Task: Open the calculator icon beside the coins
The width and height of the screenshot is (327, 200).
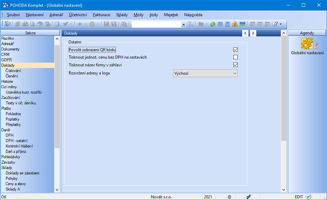Action: point(228,24)
